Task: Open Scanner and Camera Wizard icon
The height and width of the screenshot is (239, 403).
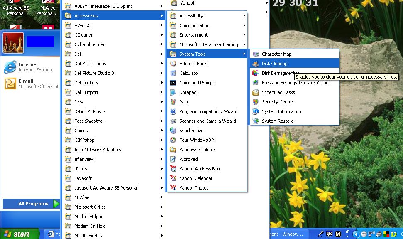Action: tap(173, 121)
